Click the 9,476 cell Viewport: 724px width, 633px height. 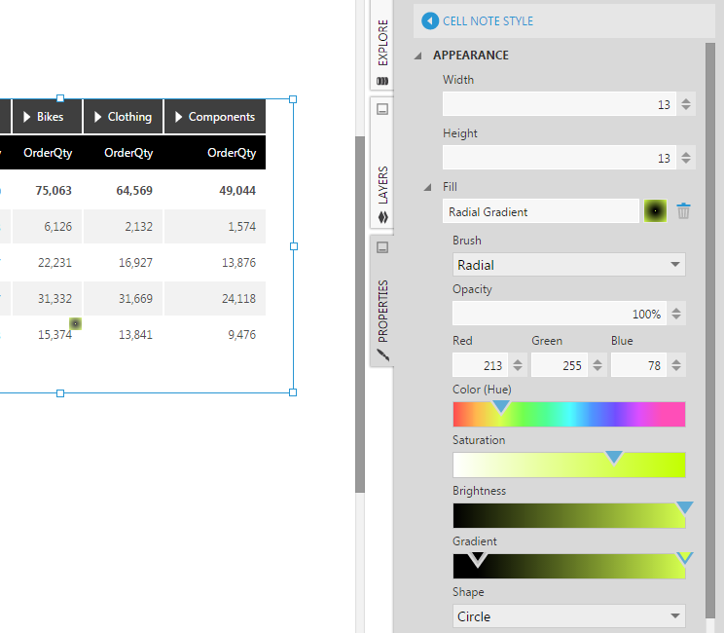pos(241,335)
